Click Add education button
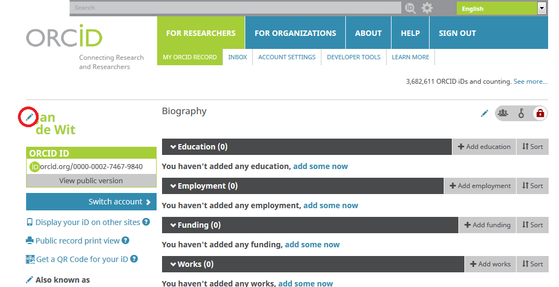The width and height of the screenshot is (559, 287). coord(484,147)
